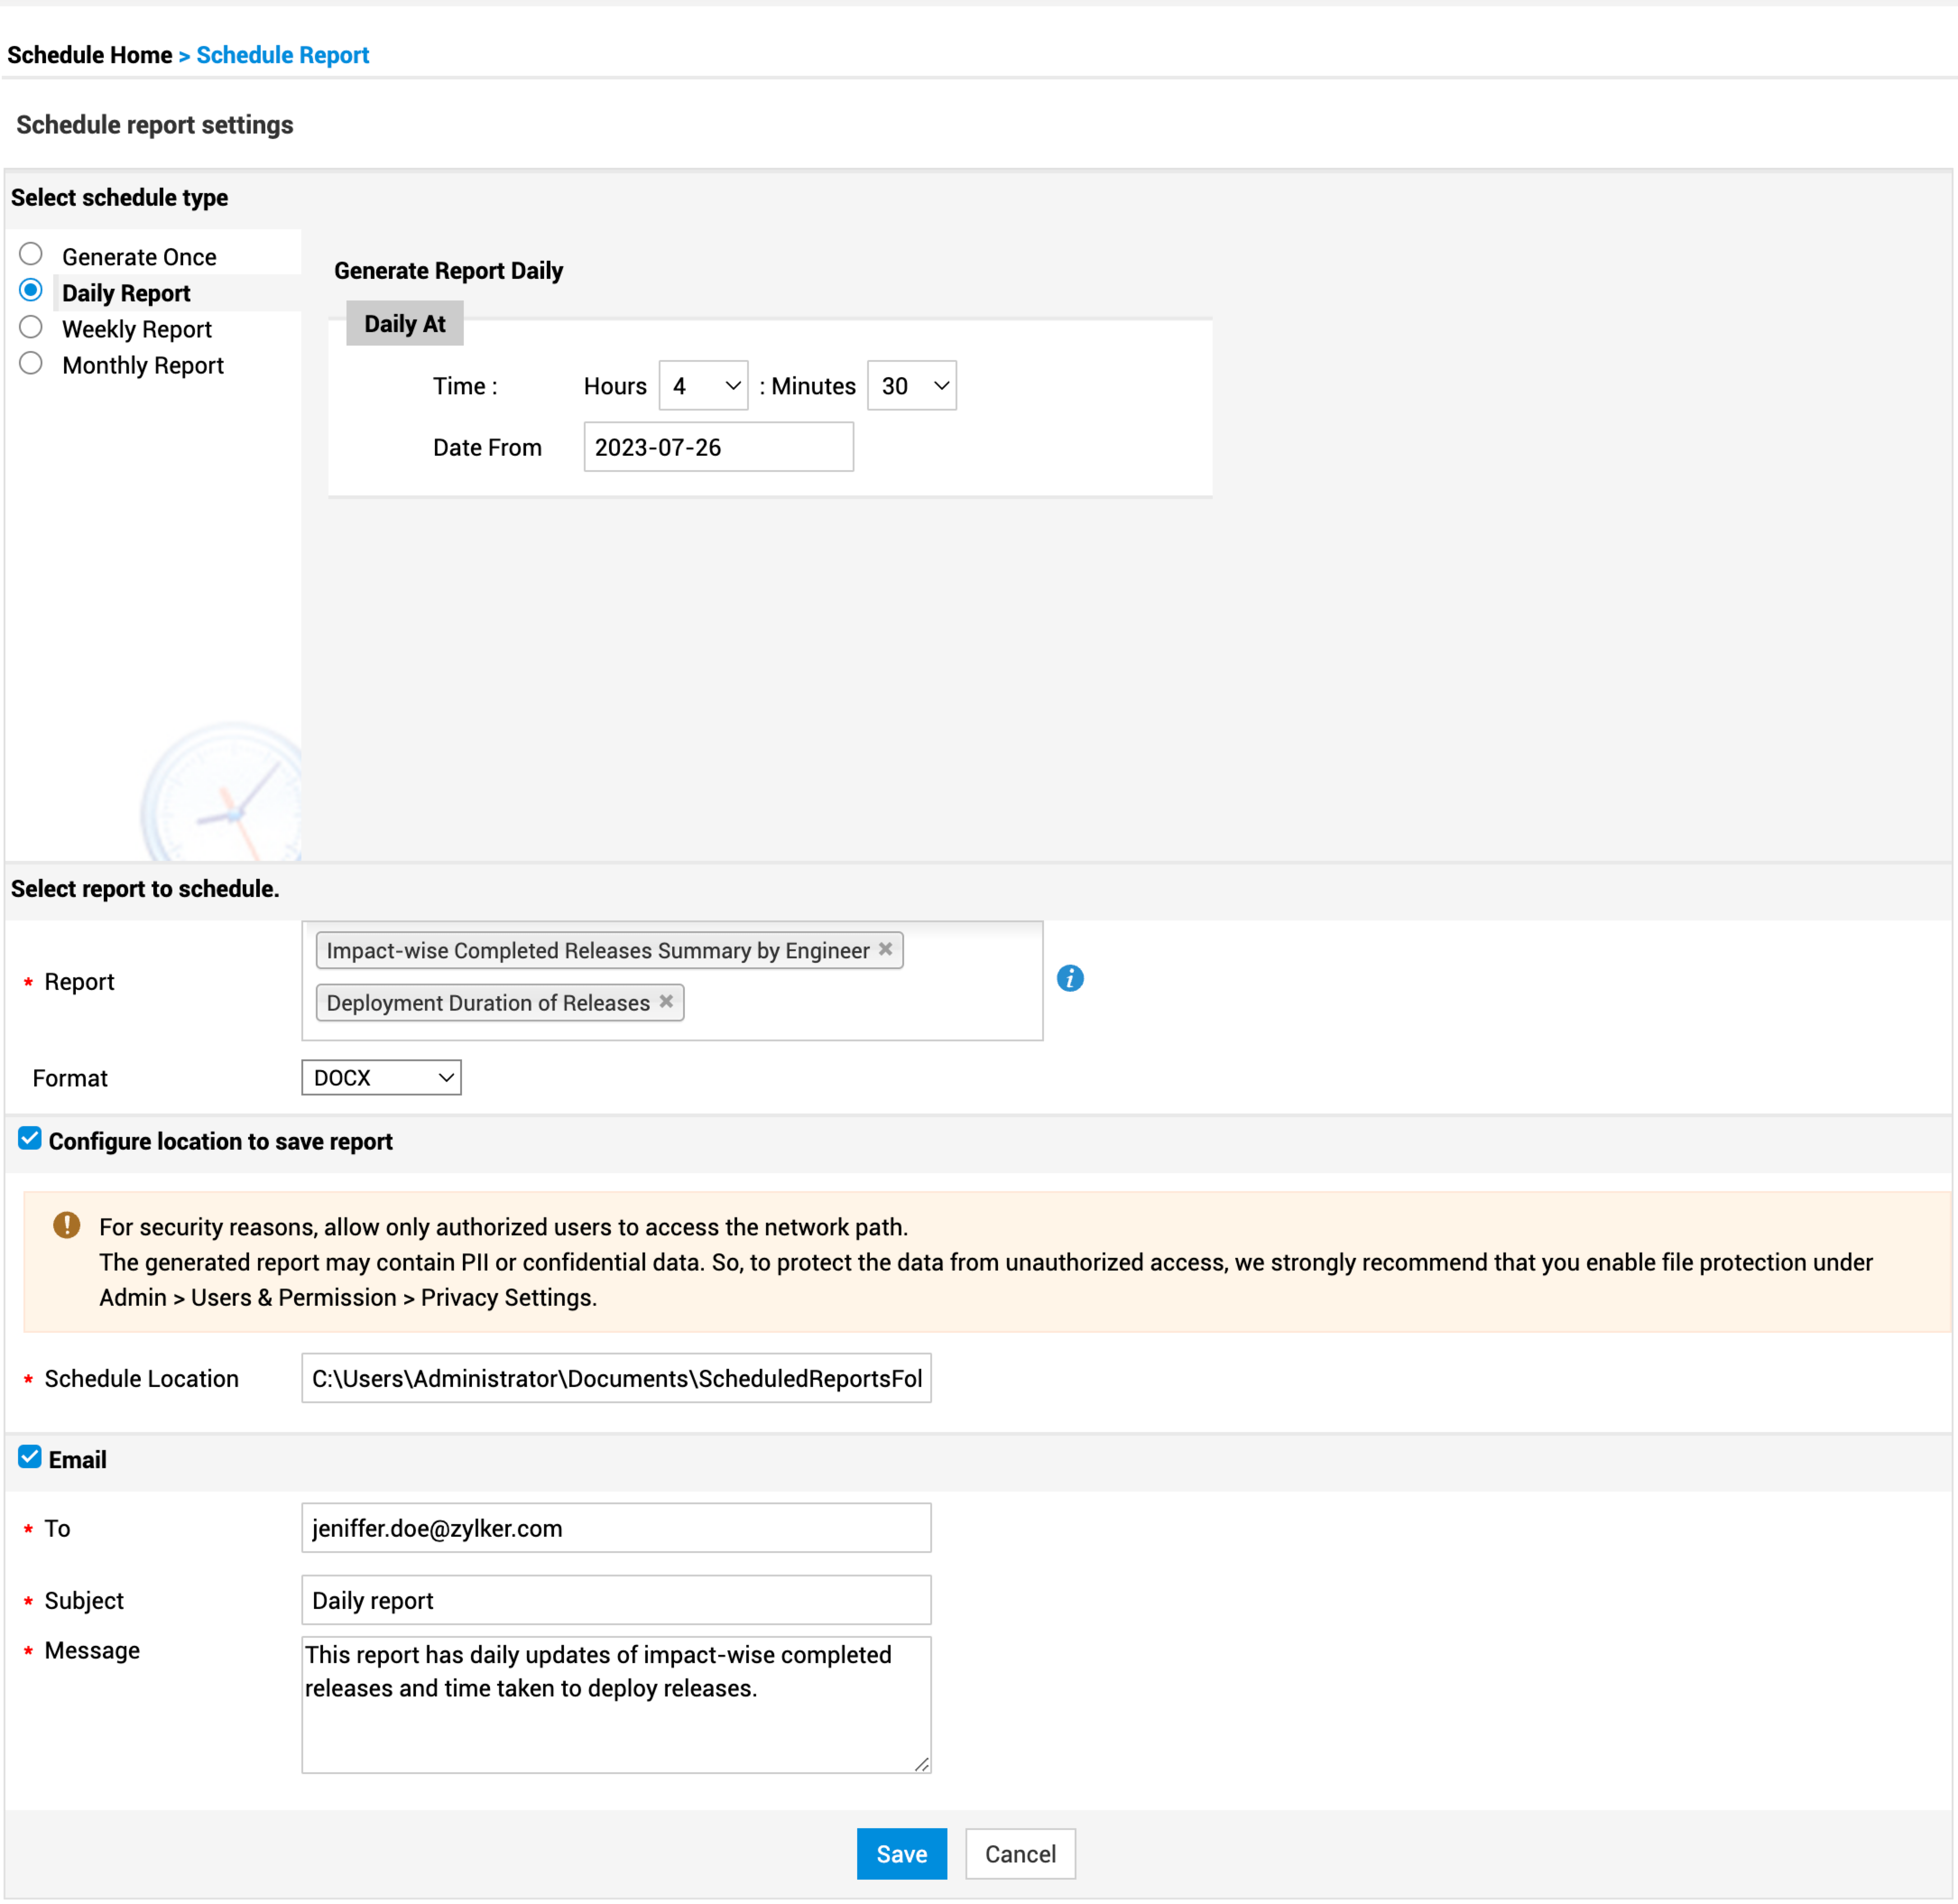The image size is (1958, 1904).
Task: Select Weekly Report radio button
Action: (x=31, y=327)
